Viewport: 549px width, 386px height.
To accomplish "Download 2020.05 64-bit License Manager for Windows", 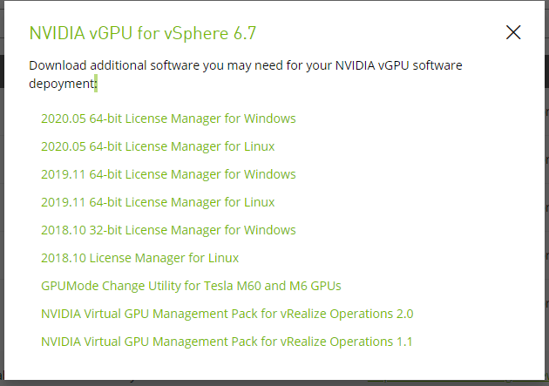I will 168,119.
